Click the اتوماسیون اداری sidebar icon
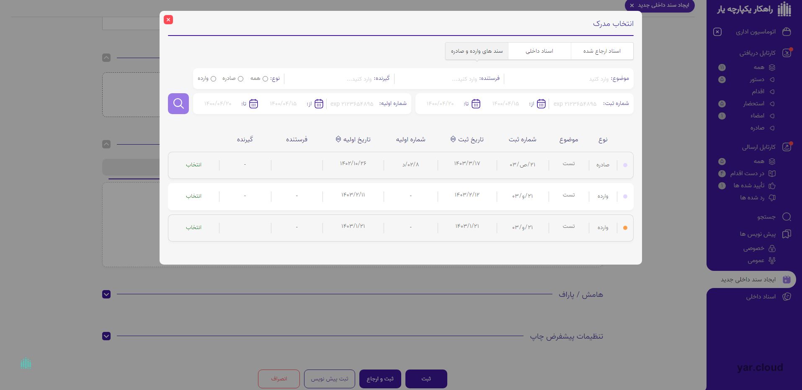Viewport: 802px width, 390px height. [x=787, y=32]
